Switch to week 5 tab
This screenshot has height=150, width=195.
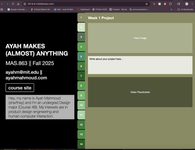click(81, 56)
